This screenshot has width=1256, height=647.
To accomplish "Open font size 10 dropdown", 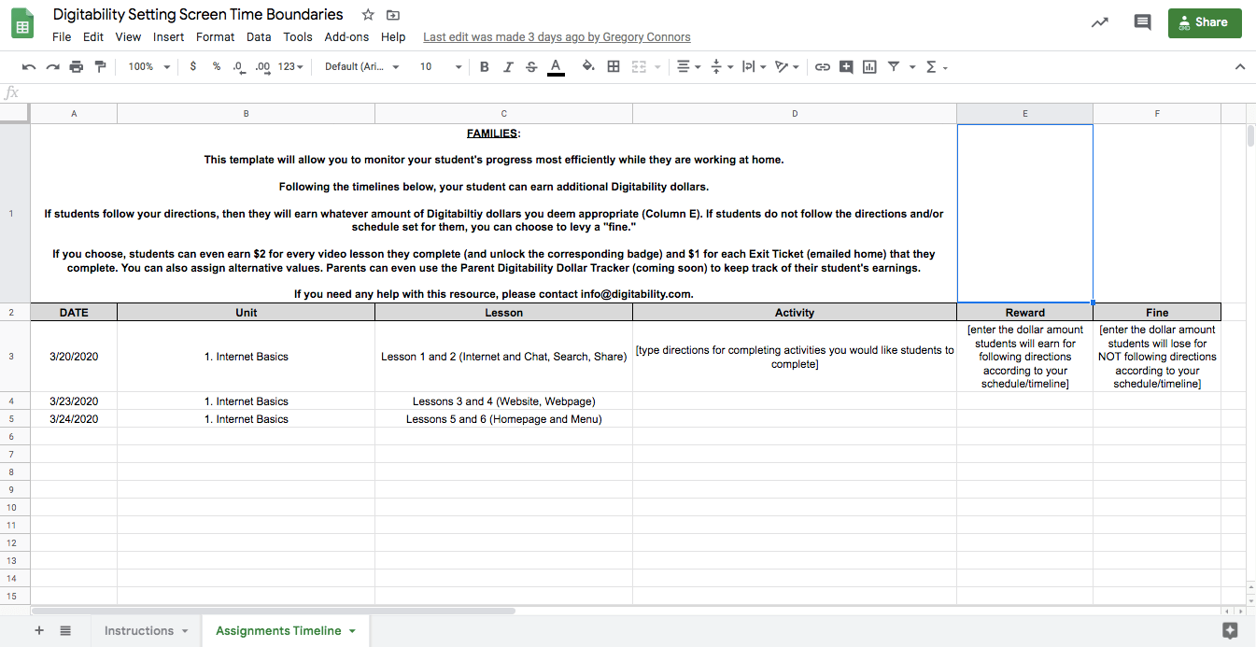I will pyautogui.click(x=441, y=66).
